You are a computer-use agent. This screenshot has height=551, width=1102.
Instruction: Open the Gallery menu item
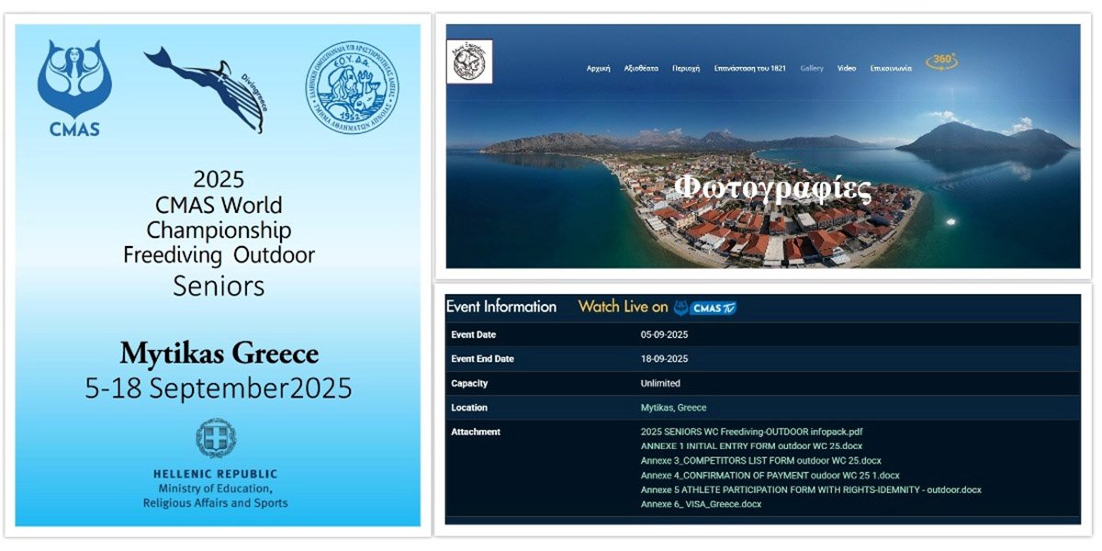[812, 68]
